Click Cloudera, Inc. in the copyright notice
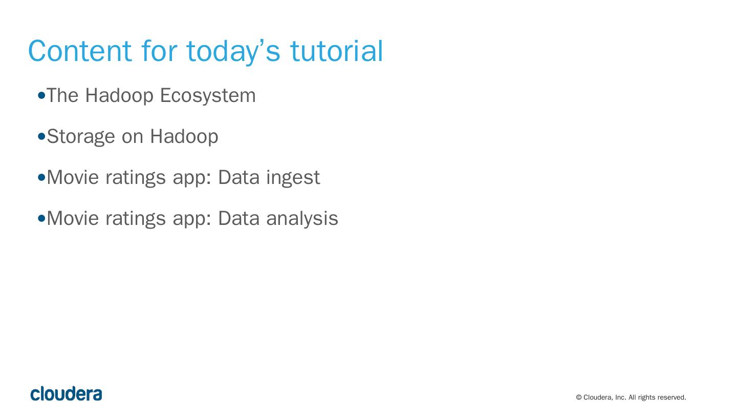The width and height of the screenshot is (737, 415). tap(604, 398)
